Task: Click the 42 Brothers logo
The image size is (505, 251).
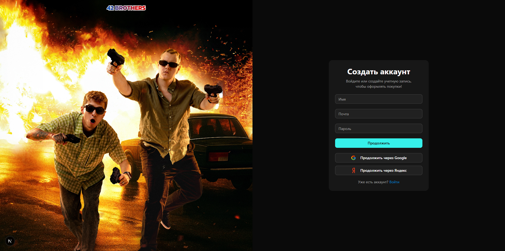Action: point(126,8)
